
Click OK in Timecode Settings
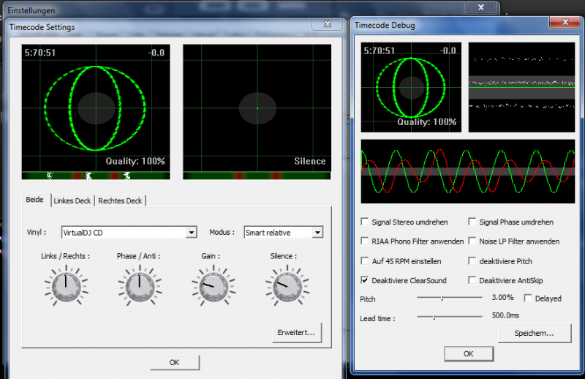(174, 362)
